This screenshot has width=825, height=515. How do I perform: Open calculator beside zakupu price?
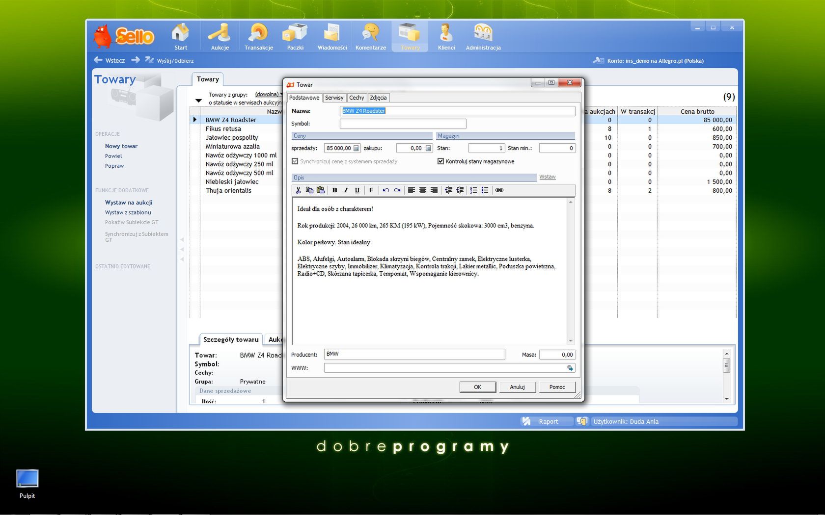click(428, 148)
